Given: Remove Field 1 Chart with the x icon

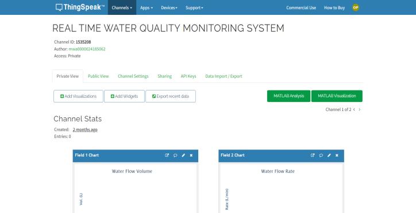Looking at the screenshot, I should tap(191, 155).
